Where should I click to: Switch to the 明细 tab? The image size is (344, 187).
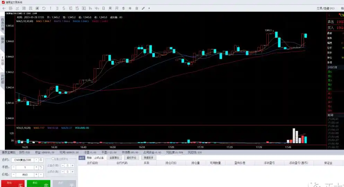click(89, 158)
